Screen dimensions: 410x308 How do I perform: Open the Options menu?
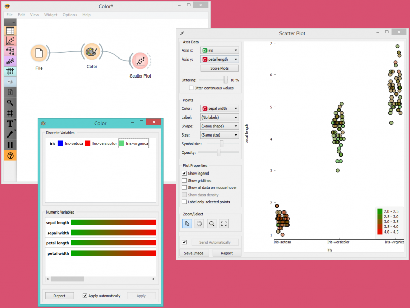coord(70,15)
